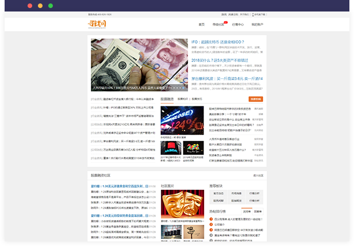
Task: Click the service hotline text 400-826-1826
Action: (x=100, y=14)
